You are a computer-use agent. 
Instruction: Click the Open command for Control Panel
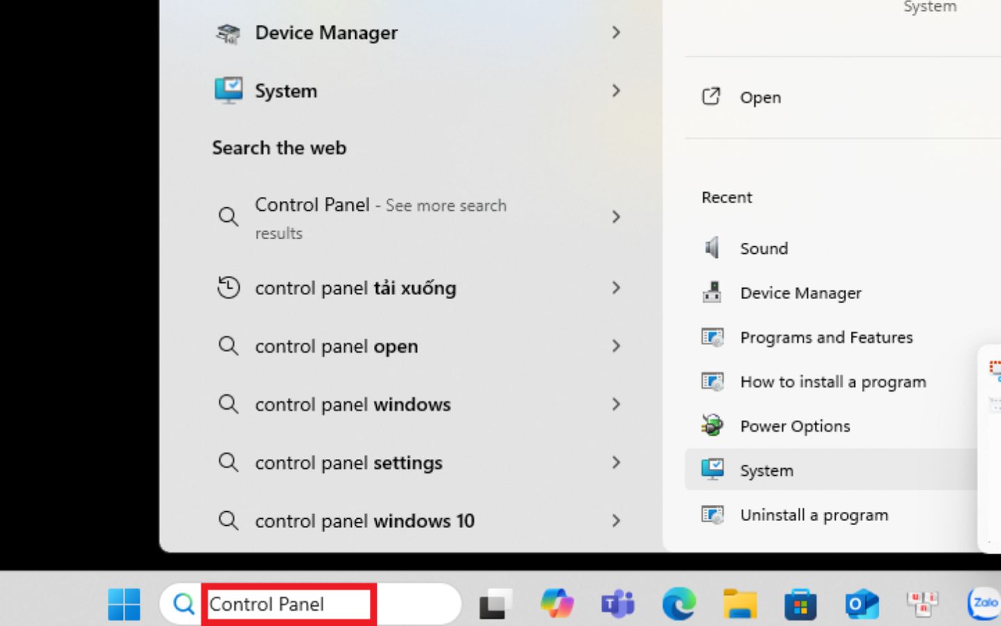point(760,97)
